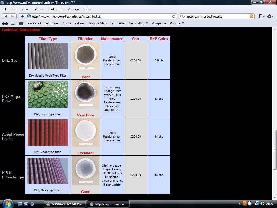Click the panda icon in system tray
Screen dimensions: 277x208
[249, 203]
